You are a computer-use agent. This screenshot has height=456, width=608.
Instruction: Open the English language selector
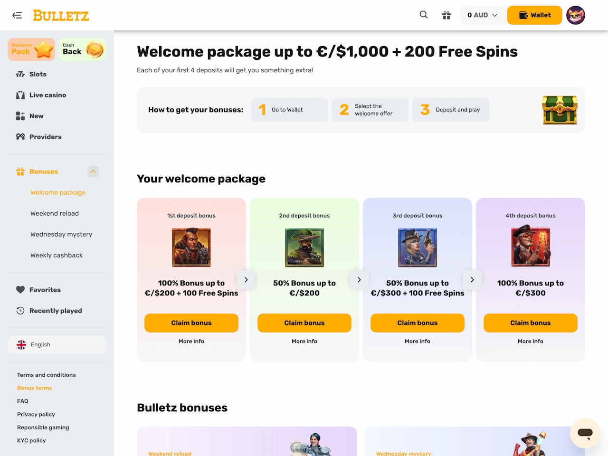[57, 345]
